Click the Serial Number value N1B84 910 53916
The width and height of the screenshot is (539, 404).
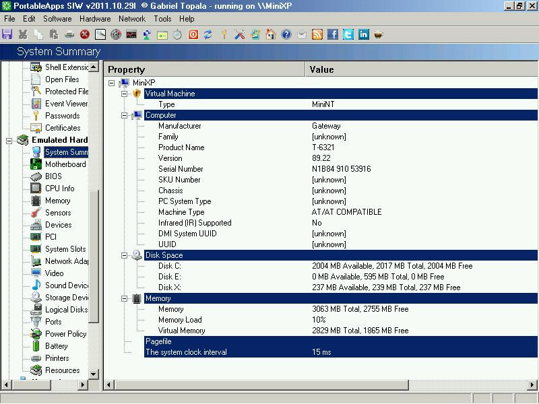coord(342,169)
